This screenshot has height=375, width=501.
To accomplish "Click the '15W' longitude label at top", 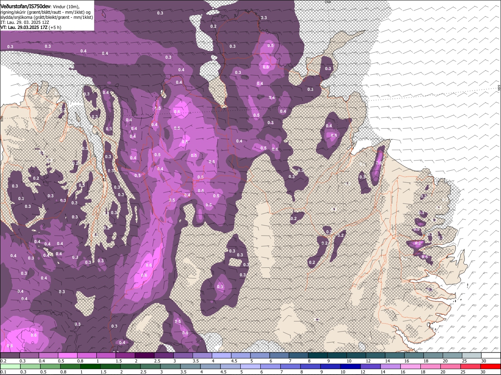I will 328,2.
